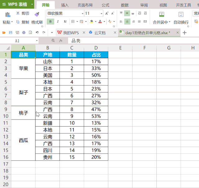Select entire sheet with corner triangle
This screenshot has width=199, height=188.
pyautogui.click(x=8, y=48)
